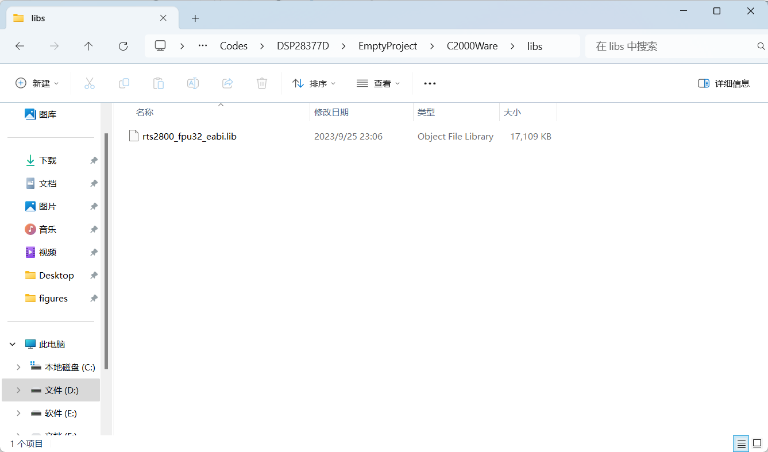This screenshot has width=768, height=452.
Task: Switch to large icons view layout
Action: tap(757, 443)
